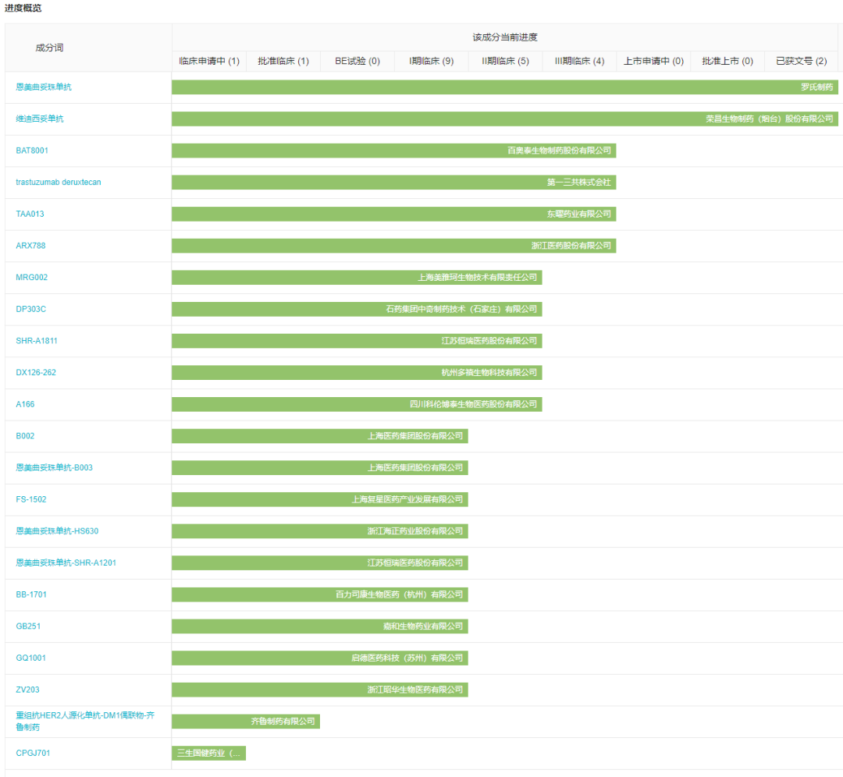Click the 启德医药科技 bar
The image size is (843, 777).
(320, 658)
